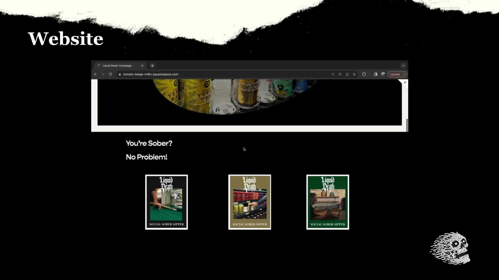Image resolution: width=499 pixels, height=280 pixels.
Task: Click the Update button in Chrome
Action: (x=395, y=74)
